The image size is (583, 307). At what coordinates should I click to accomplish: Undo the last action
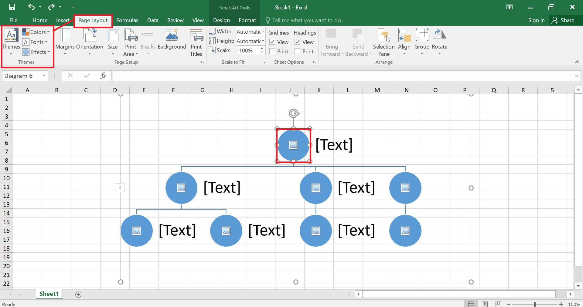[x=31, y=7]
